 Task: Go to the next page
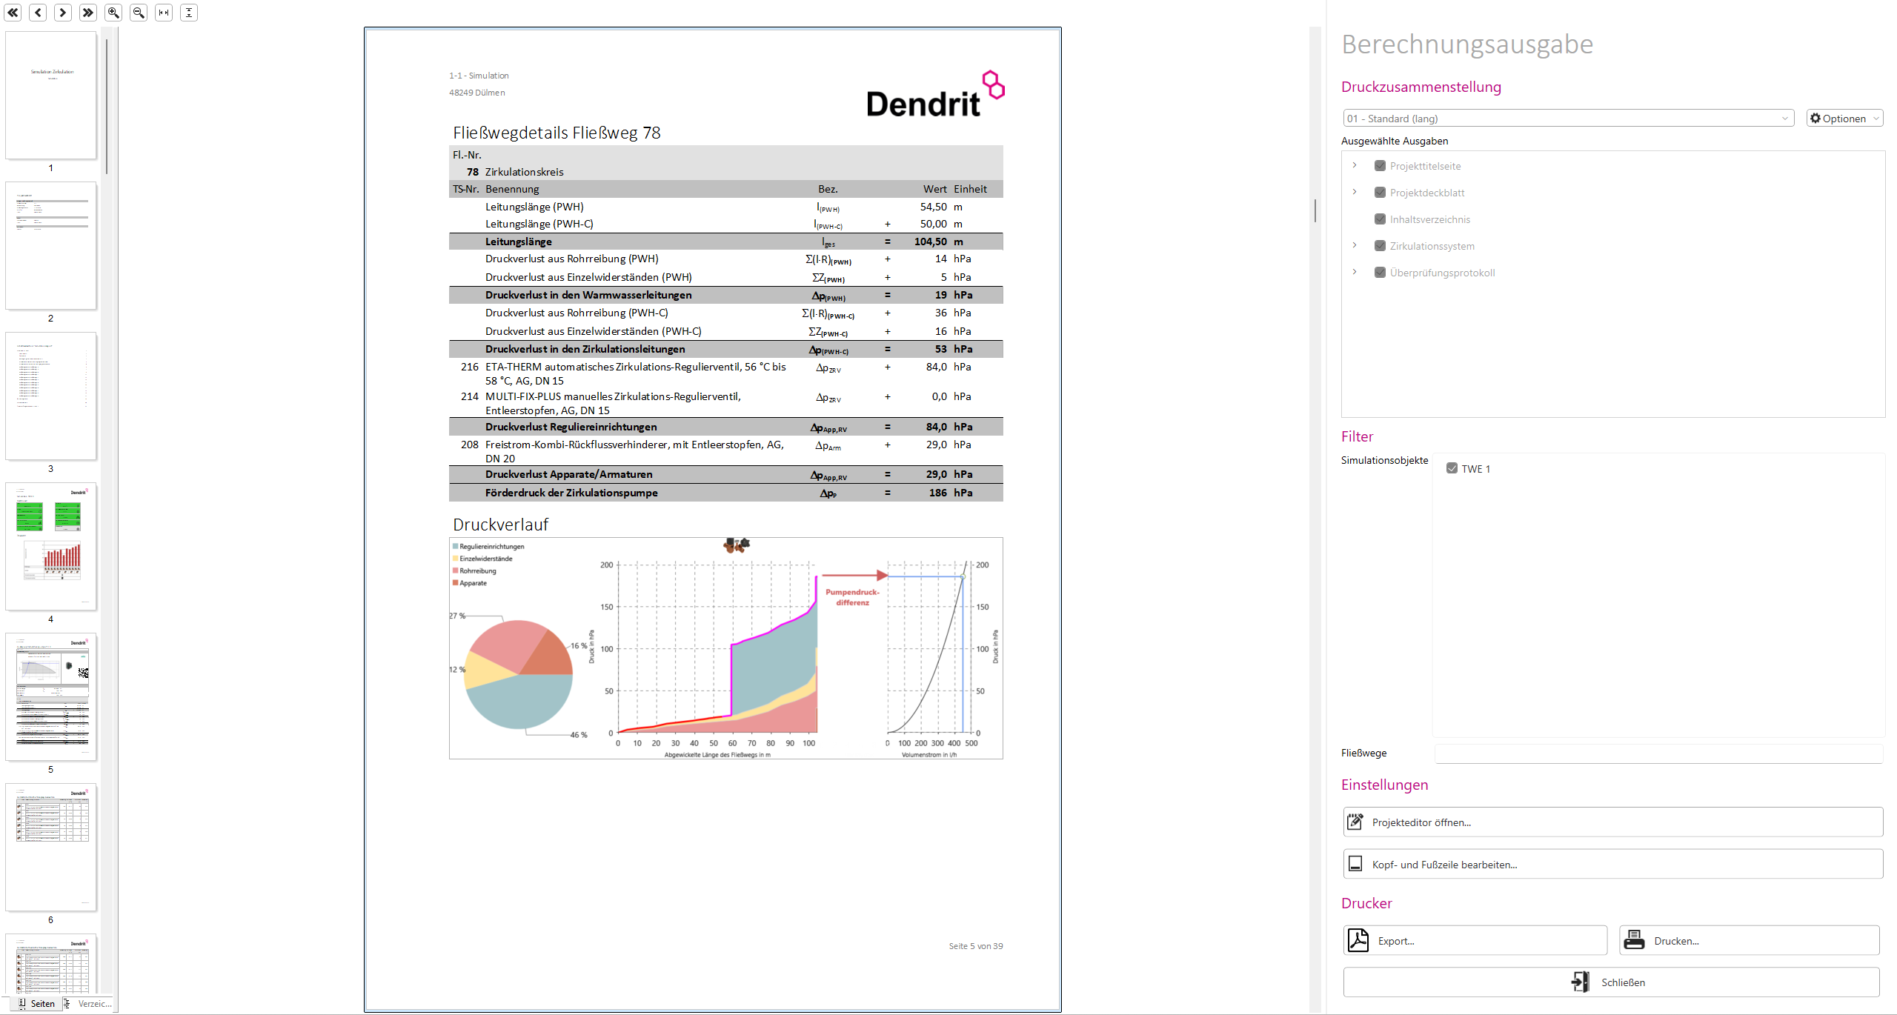[63, 13]
